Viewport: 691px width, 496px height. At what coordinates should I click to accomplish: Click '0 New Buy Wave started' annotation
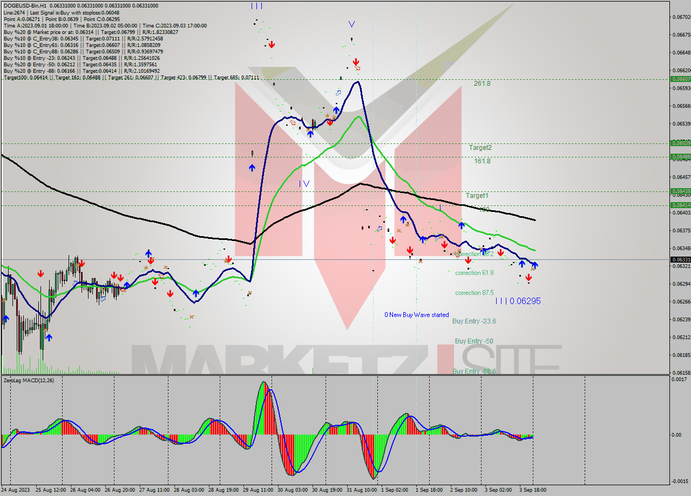(x=416, y=315)
